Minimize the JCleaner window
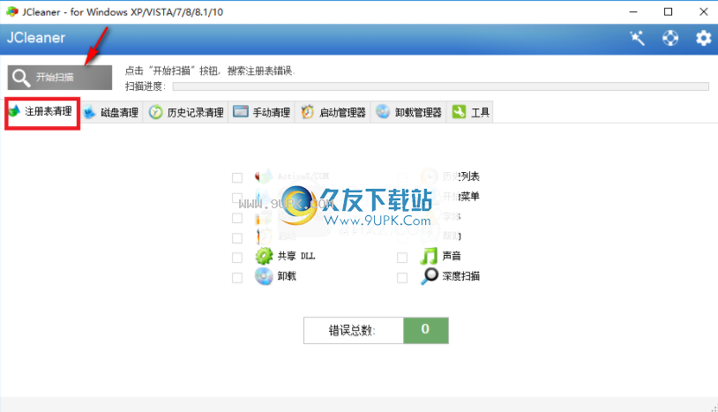This screenshot has height=412, width=718. click(633, 11)
